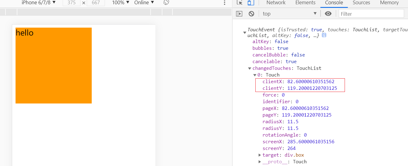The width and height of the screenshot is (408, 166).
Task: Click the rotate device orientation icon
Action: point(166,2)
